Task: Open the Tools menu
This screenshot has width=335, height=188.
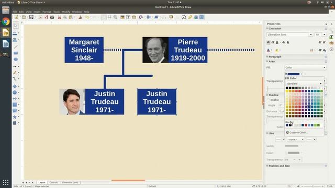Action: pyautogui.click(x=57, y=11)
